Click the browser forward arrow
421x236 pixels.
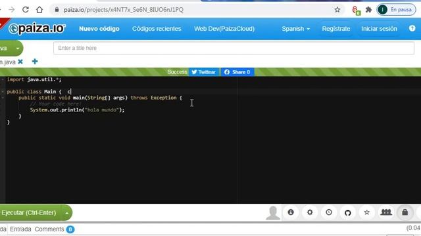pyautogui.click(x=12, y=10)
